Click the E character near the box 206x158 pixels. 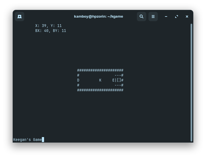(113, 80)
